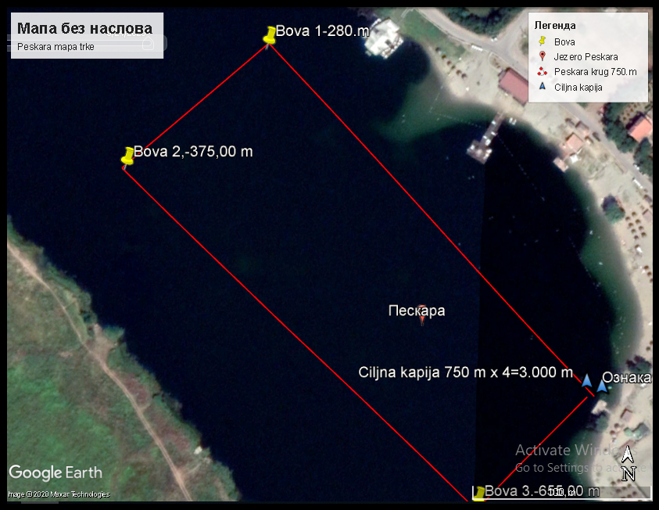Viewport: 659px width, 510px height.
Task: Click the Bova 1 yellow pushpin
Action: point(270,35)
